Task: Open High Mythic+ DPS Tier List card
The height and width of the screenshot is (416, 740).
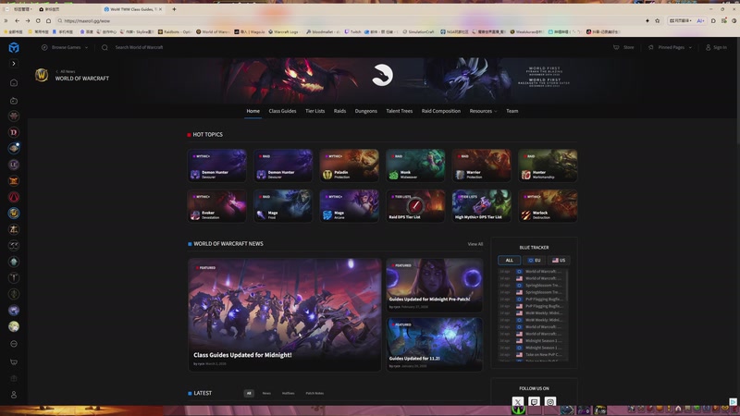Action: [481, 205]
